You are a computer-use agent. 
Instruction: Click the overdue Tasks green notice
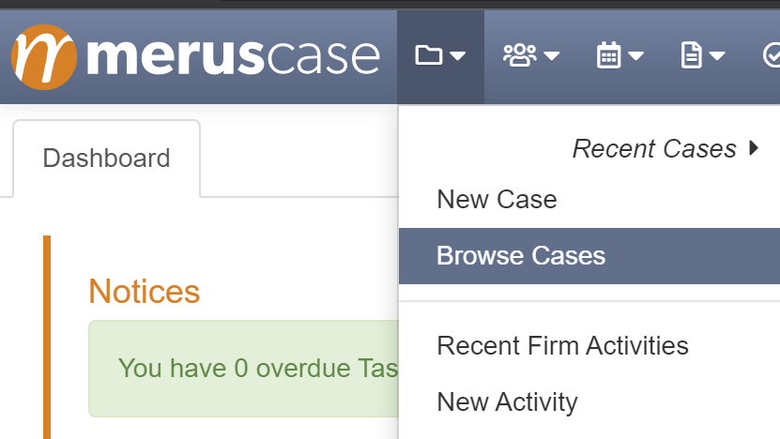(244, 369)
